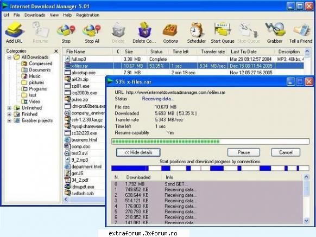Open the Registration menu
The height and width of the screenshot is (237, 316).
[x=87, y=15]
